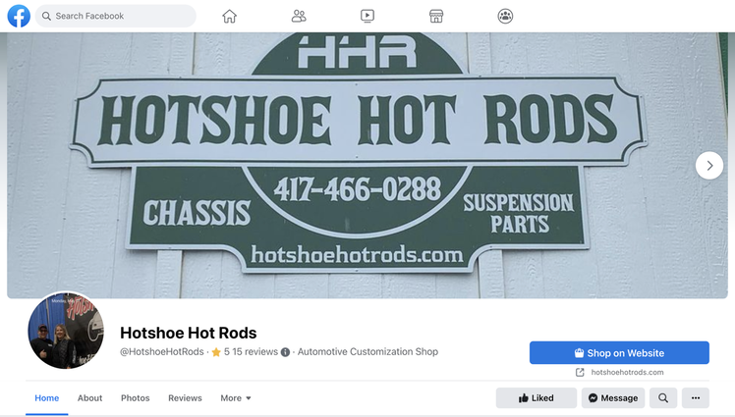Expand the More dropdown tab
735x417 pixels.
236,397
